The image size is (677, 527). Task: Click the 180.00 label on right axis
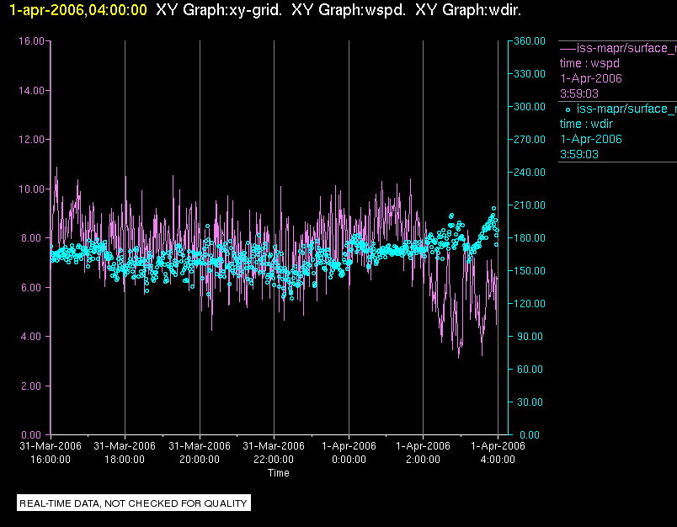pyautogui.click(x=530, y=237)
